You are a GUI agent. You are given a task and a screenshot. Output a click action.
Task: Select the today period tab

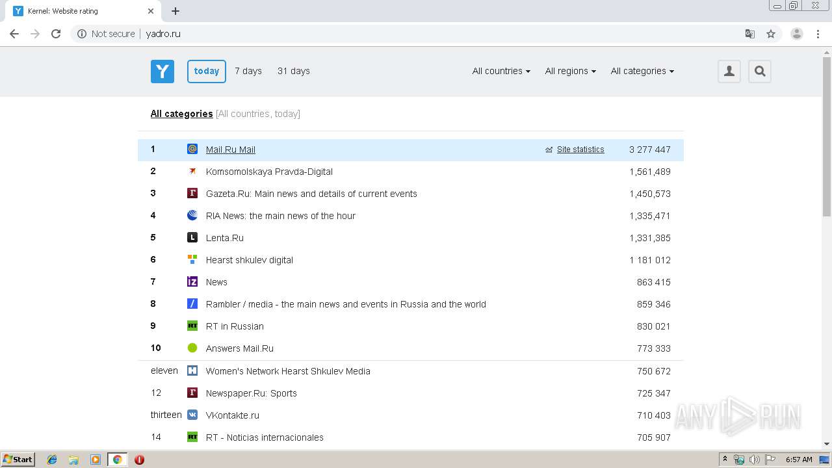click(207, 71)
